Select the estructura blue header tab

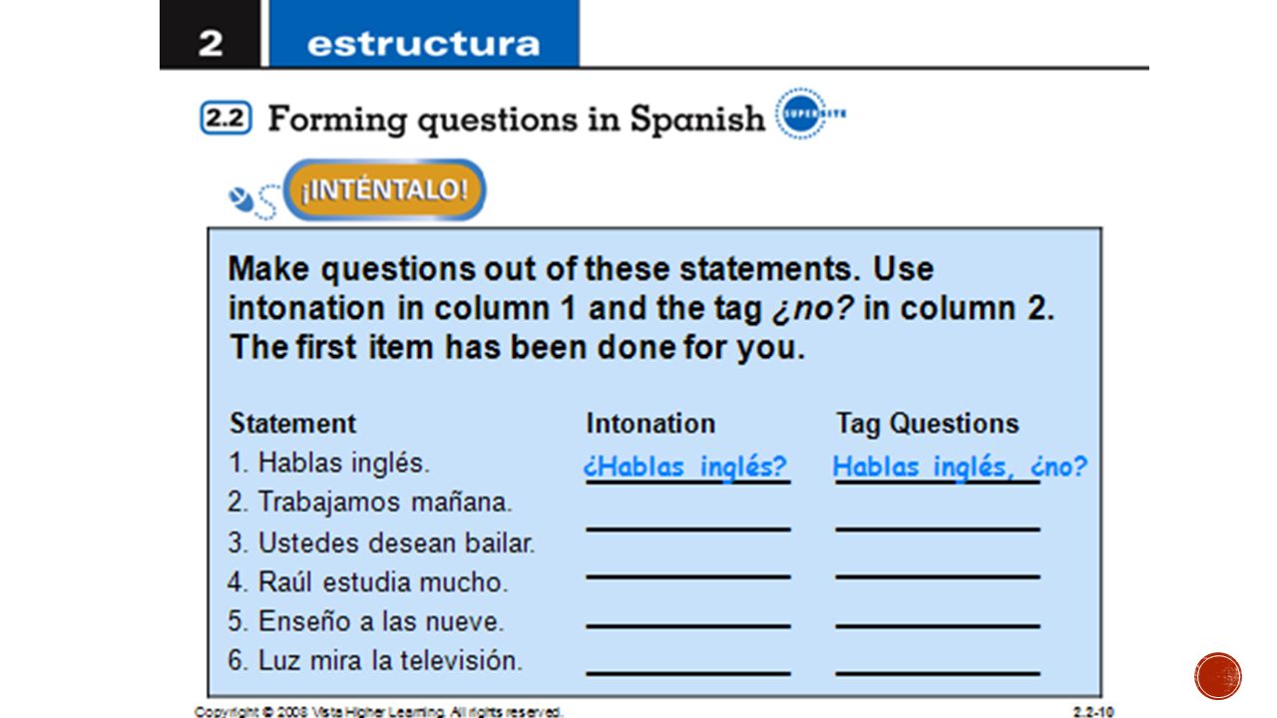click(x=424, y=34)
